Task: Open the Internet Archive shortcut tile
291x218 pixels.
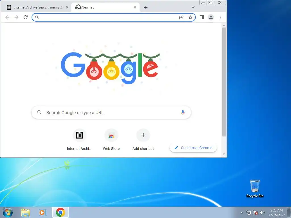Action: click(79, 139)
